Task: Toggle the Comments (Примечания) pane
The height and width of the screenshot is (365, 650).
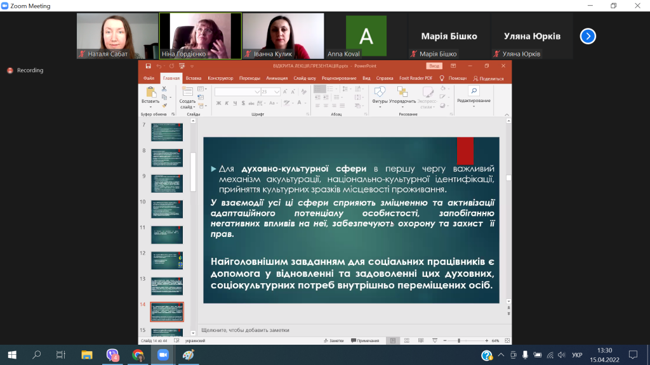Action: pyautogui.click(x=365, y=340)
